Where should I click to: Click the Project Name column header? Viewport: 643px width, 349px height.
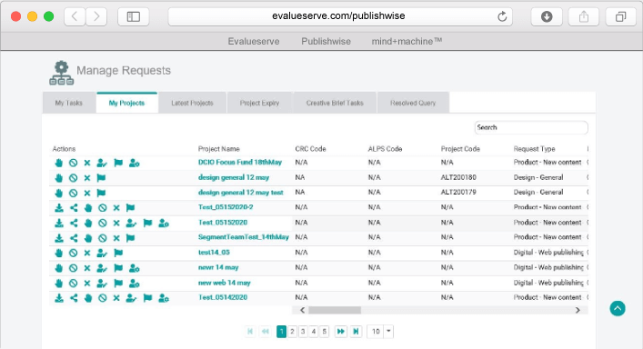219,149
